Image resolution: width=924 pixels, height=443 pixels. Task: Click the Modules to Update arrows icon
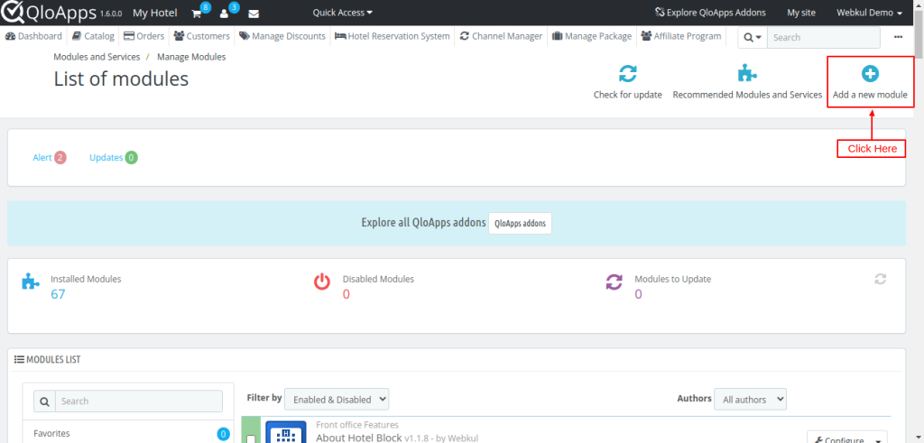614,282
